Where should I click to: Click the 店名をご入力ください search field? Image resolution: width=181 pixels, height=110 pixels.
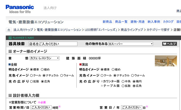pyautogui.click(x=53, y=44)
